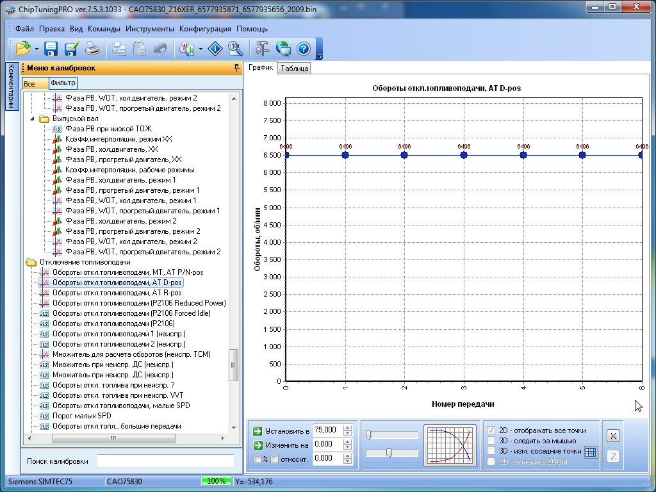Viewport: 656px width, 492px height.
Task: Open the dropdown arrow next to Open file icon
Action: tap(37, 49)
